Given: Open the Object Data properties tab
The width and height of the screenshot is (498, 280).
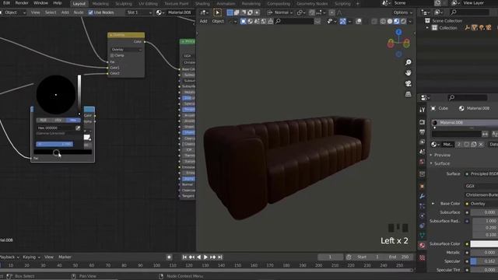Looking at the screenshot, I should [x=422, y=236].
